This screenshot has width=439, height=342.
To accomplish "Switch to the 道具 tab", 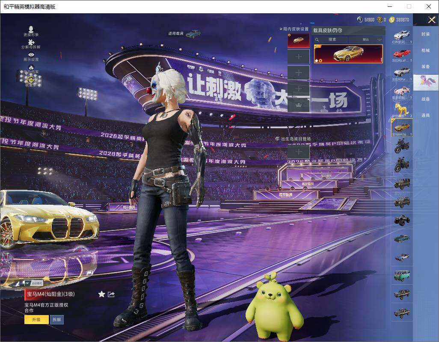I will click(x=426, y=115).
